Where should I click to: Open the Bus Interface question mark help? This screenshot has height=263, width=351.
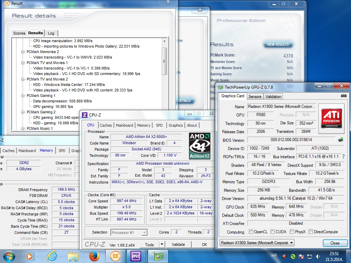pos(343,156)
